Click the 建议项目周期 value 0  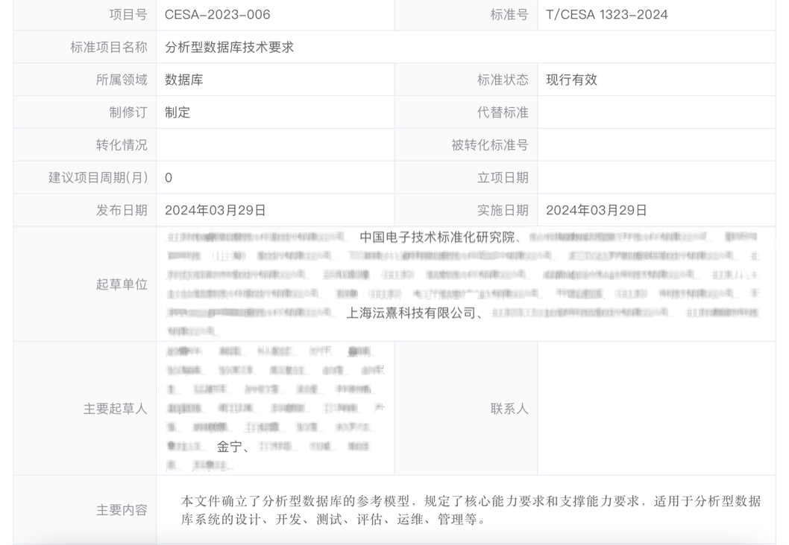166,177
